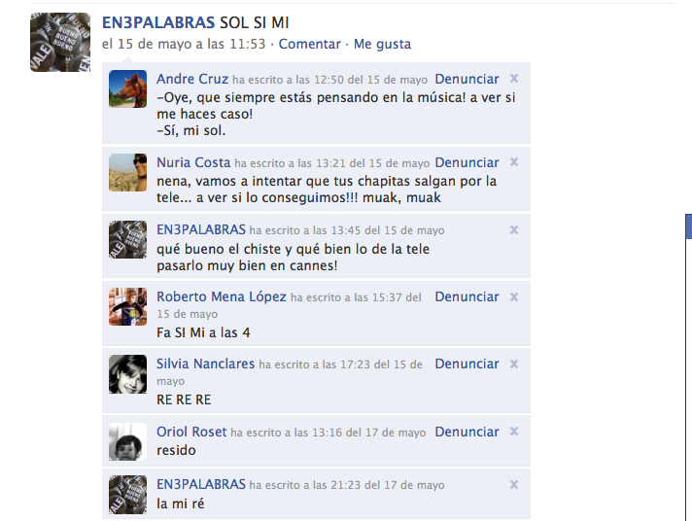Open the EN3PALABRAS post profile picture
The height and width of the screenshot is (521, 692).
[x=60, y=43]
